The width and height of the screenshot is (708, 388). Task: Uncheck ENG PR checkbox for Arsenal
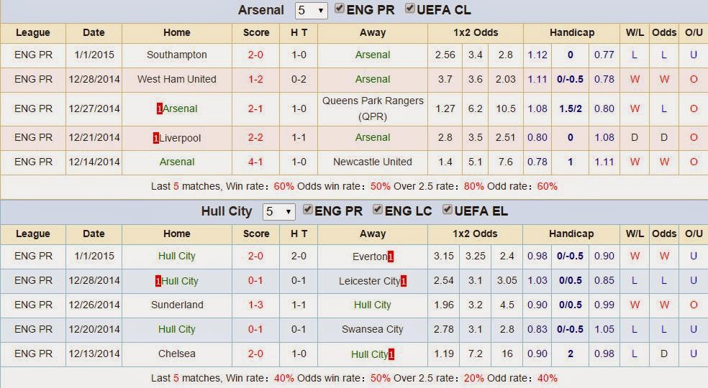[x=340, y=8]
